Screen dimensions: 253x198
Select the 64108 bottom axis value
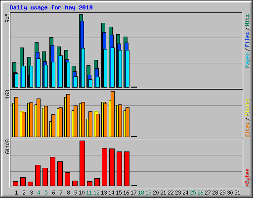tap(7, 147)
